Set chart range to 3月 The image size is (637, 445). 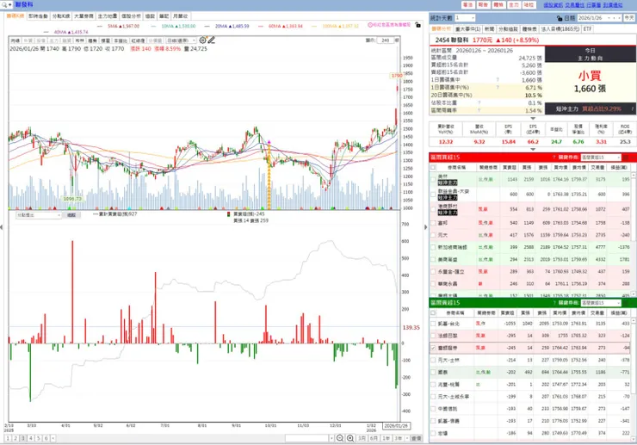[x=362, y=438]
